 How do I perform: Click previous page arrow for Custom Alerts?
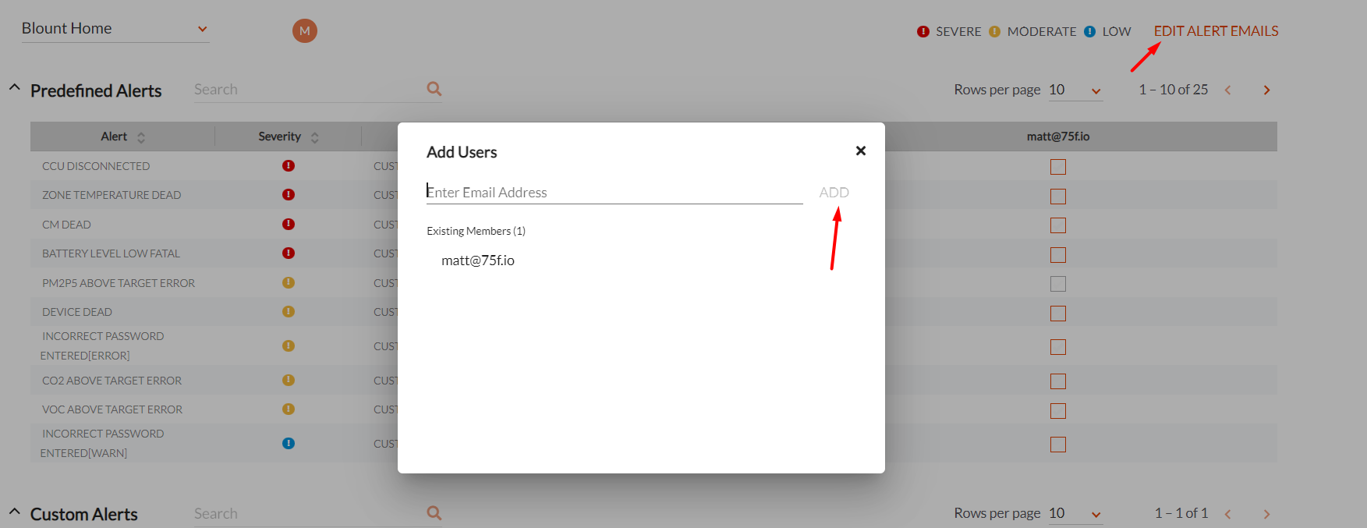coord(1228,514)
